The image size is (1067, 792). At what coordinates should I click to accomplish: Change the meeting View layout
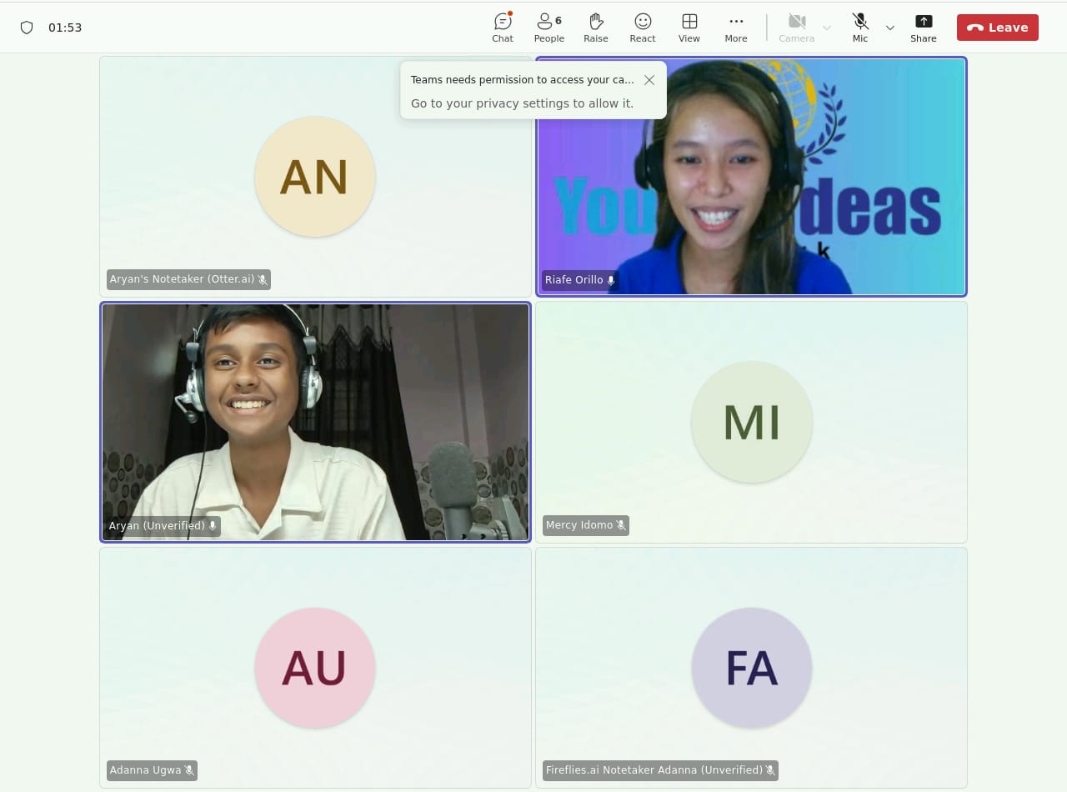(x=689, y=28)
